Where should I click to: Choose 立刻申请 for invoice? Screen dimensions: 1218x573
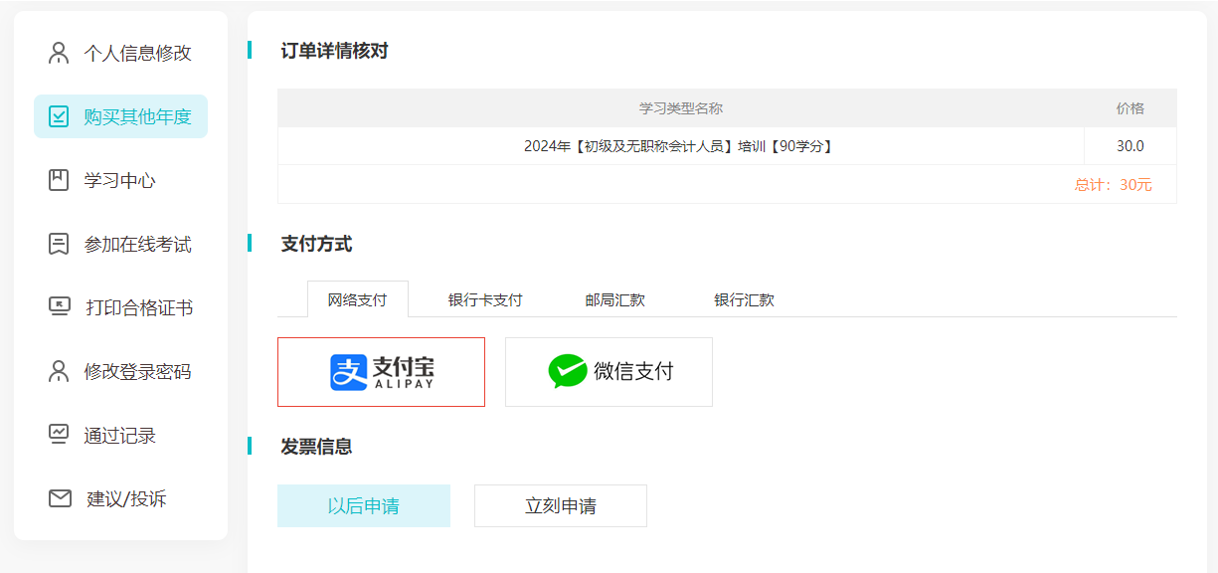[560, 505]
